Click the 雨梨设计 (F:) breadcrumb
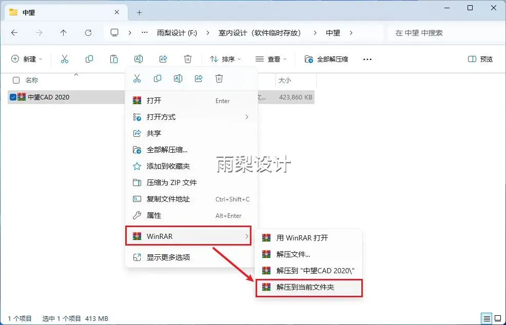Screen dimensions: 506x325 click(x=177, y=33)
